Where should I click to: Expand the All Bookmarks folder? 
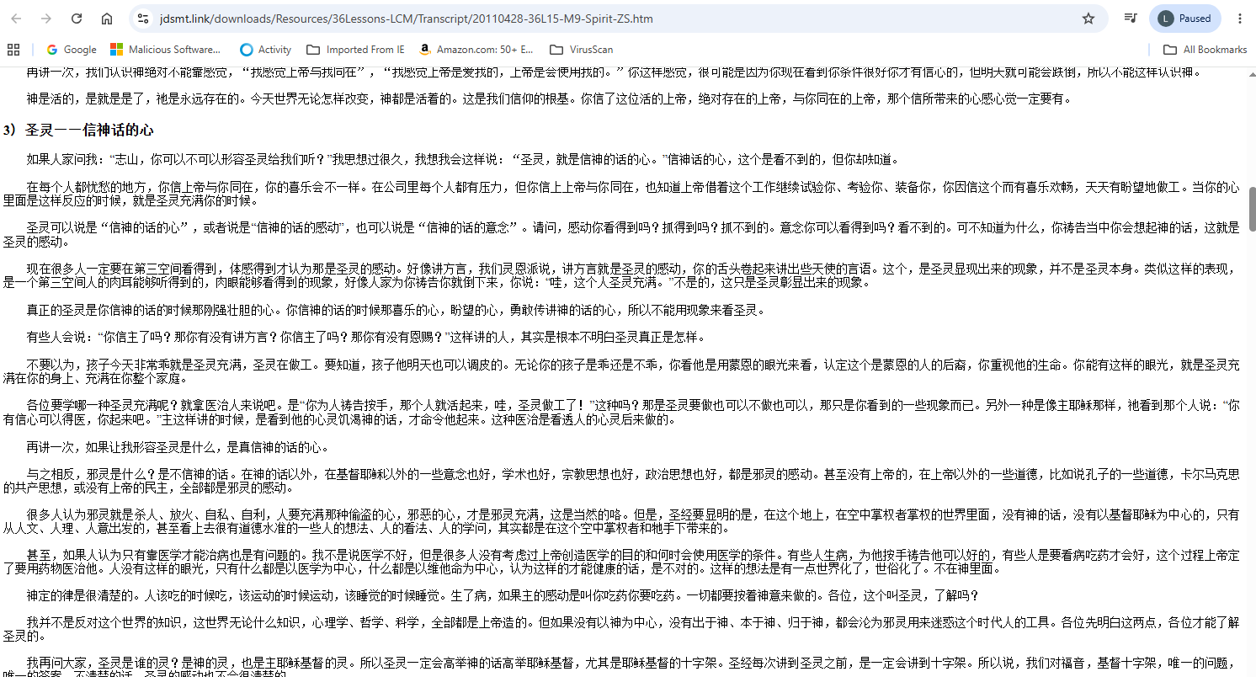pos(1205,50)
